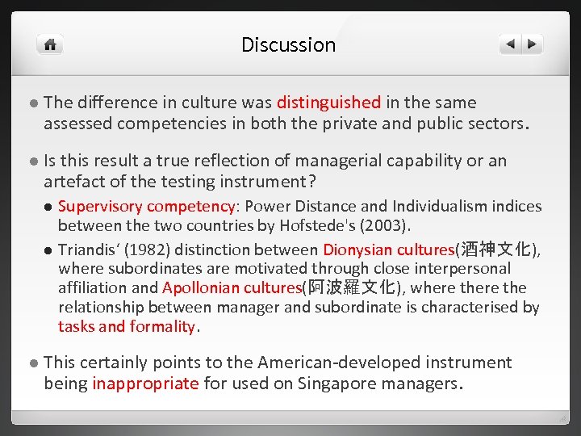The width and height of the screenshot is (581, 436).
Task: Click the phrase 'American-developed instrument'
Action: coord(385,363)
